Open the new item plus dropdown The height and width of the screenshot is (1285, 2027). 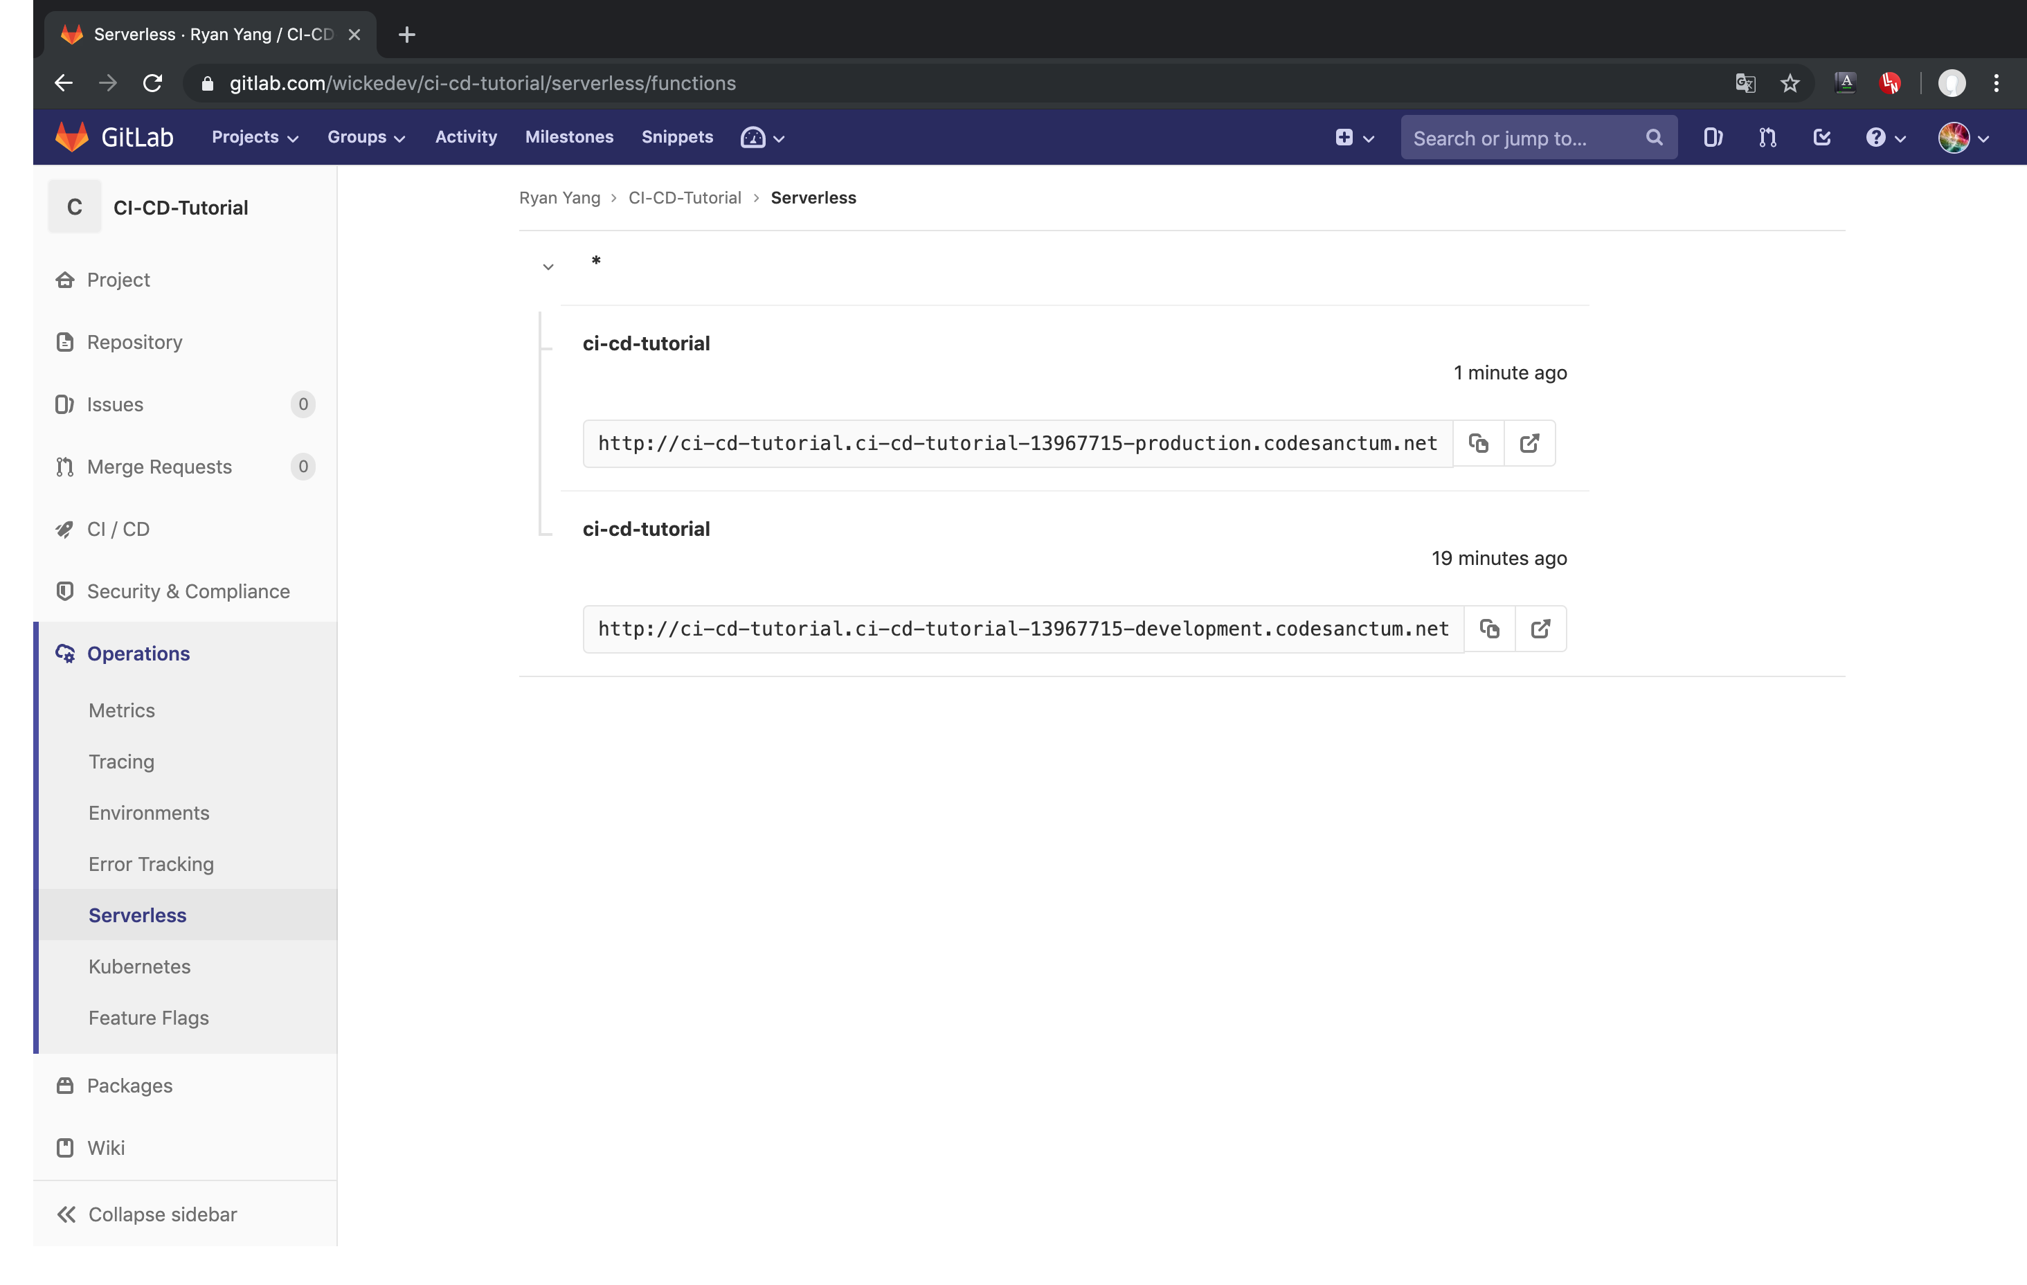tap(1353, 137)
